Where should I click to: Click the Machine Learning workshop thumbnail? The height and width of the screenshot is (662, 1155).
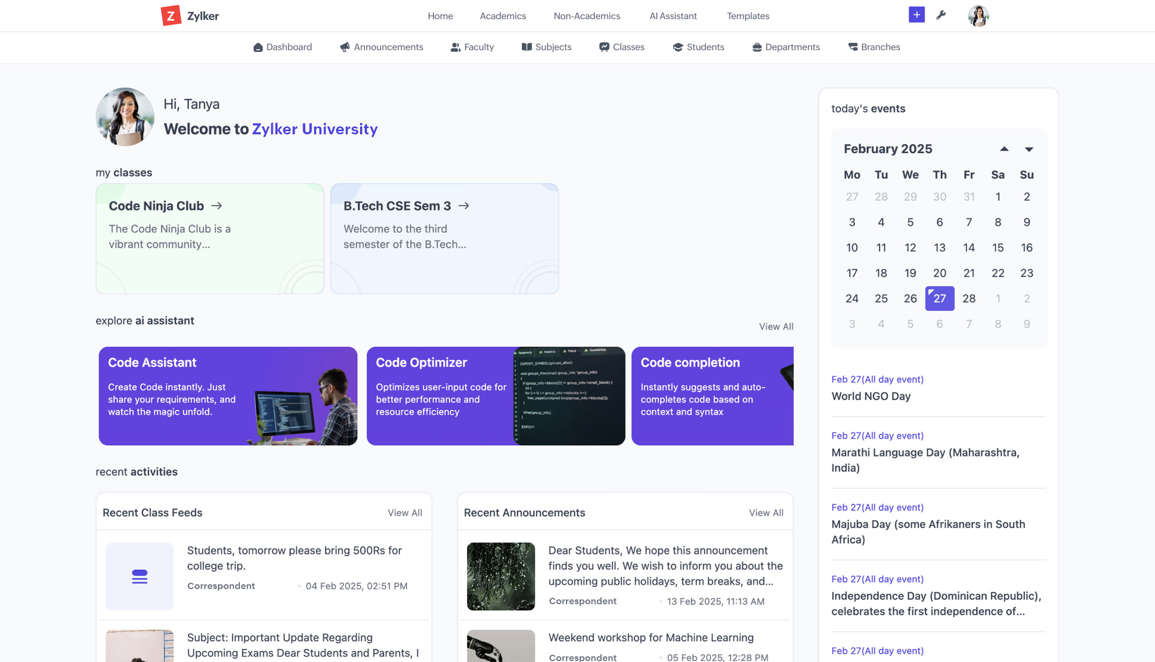[x=501, y=646]
